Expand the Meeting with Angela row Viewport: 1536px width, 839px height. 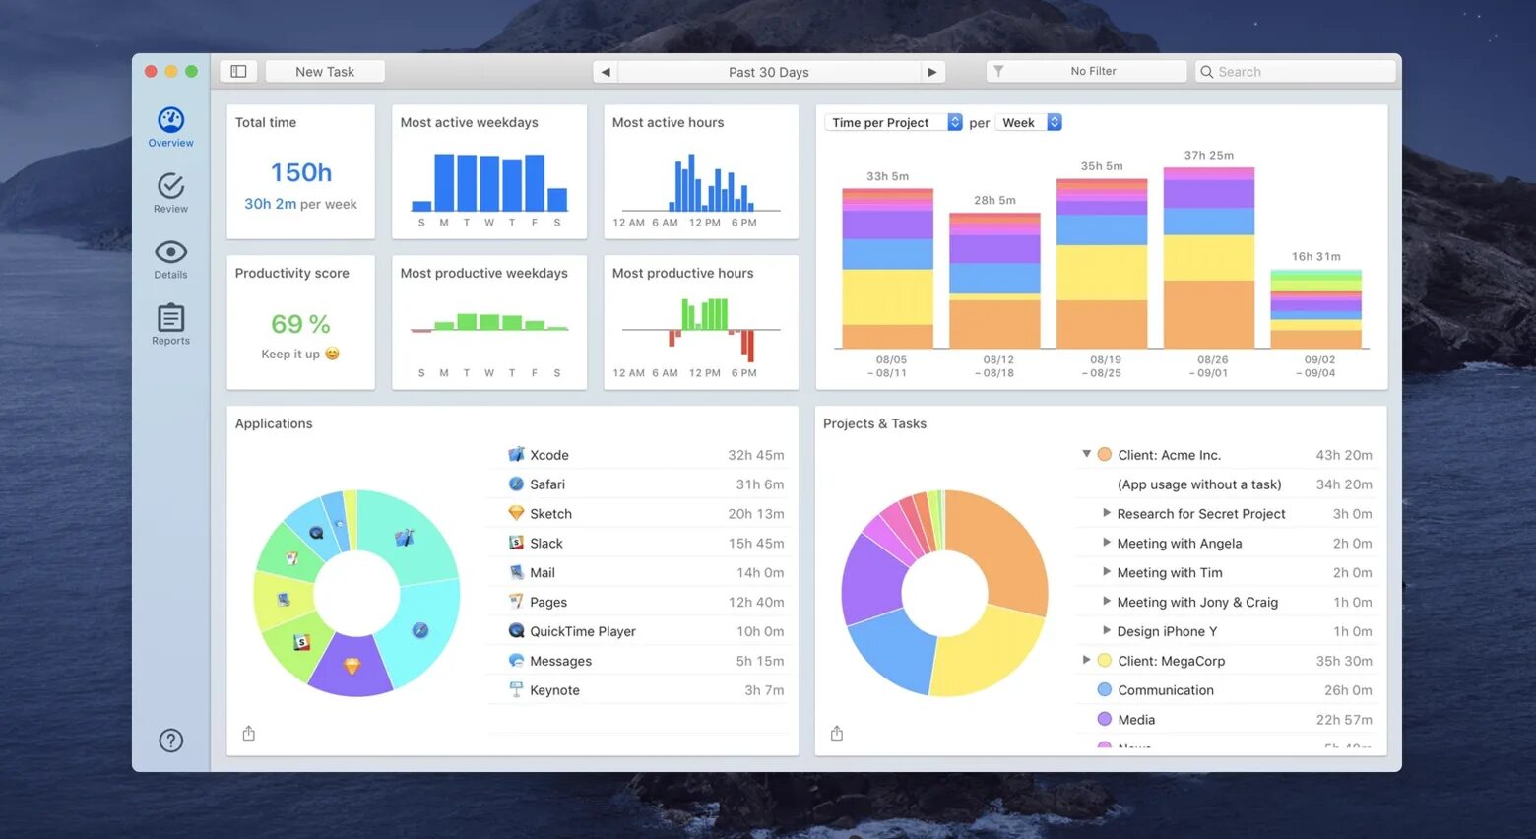coord(1107,543)
